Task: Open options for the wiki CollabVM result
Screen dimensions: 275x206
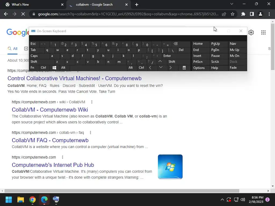Action: 92,102
